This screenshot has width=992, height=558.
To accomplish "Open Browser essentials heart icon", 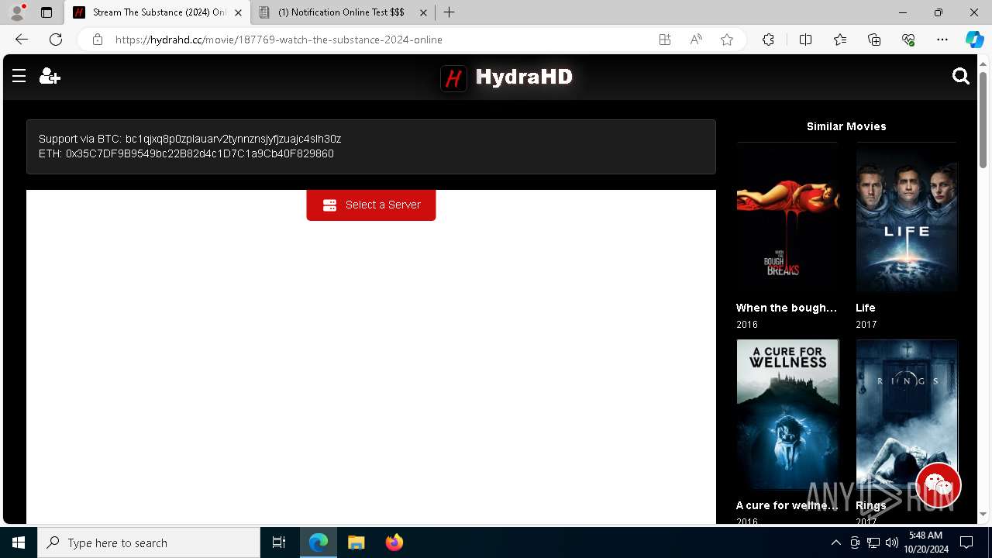I will 908,40.
